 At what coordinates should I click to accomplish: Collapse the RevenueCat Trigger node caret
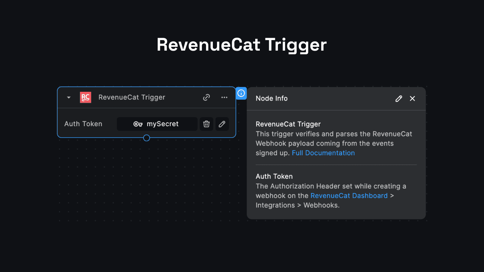click(69, 97)
